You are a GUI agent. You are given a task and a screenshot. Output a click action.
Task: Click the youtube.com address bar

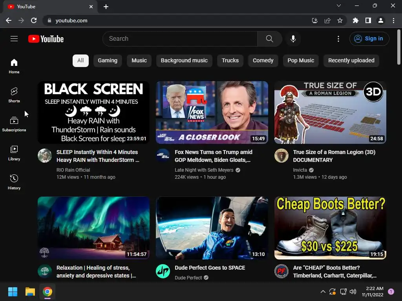click(177, 20)
